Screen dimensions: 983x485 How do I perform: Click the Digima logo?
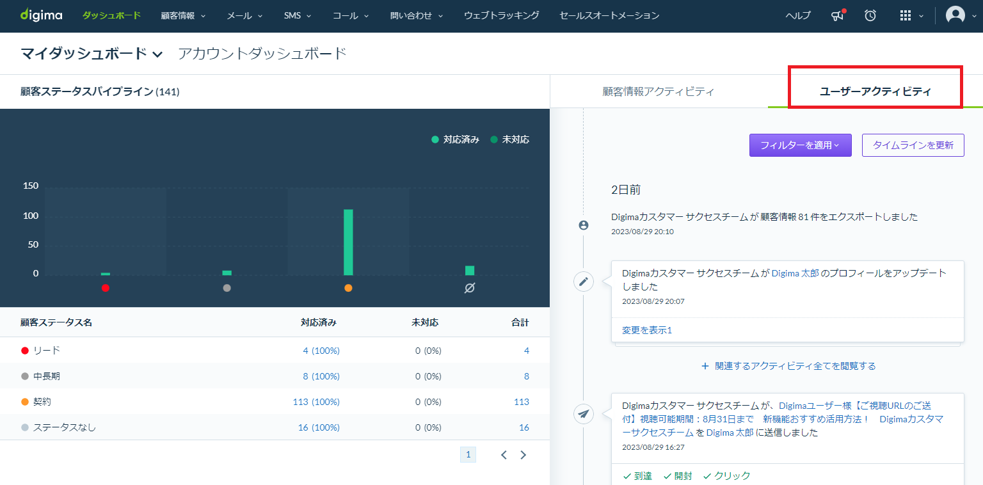pos(41,15)
